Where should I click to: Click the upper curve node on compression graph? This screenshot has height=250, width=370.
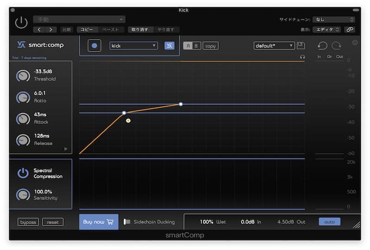pyautogui.click(x=181, y=104)
